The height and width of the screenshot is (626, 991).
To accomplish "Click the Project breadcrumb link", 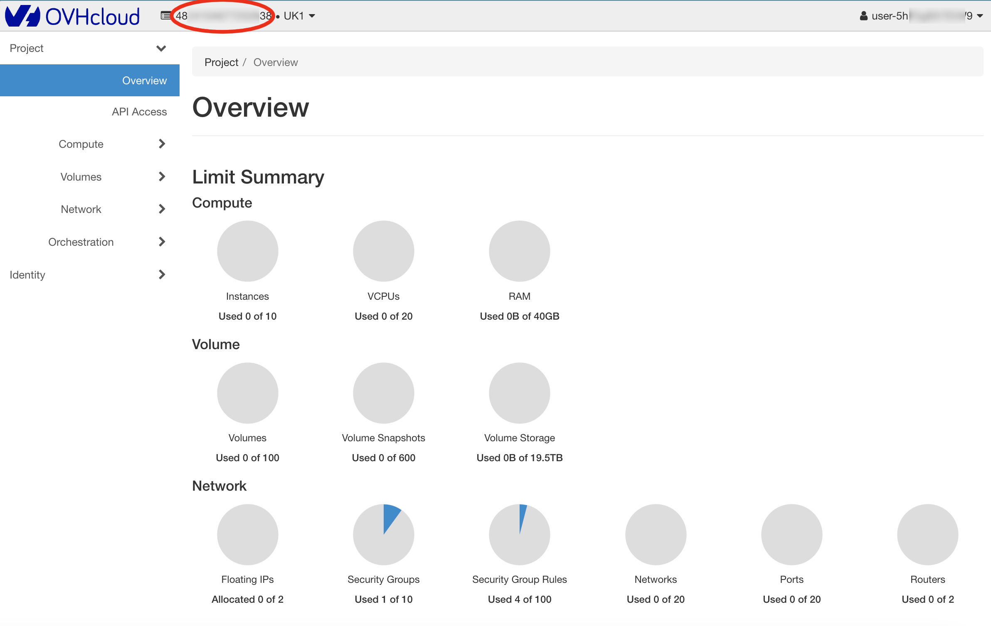I will pyautogui.click(x=221, y=62).
